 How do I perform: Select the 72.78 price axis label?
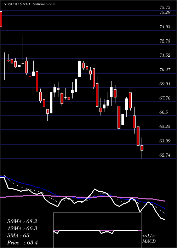pos(165,41)
